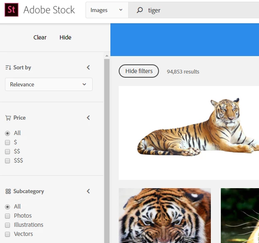Click the blue banner area
The width and height of the screenshot is (259, 243).
coord(185,40)
